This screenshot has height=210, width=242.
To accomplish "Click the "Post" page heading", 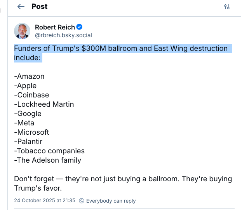I will (x=39, y=7).
